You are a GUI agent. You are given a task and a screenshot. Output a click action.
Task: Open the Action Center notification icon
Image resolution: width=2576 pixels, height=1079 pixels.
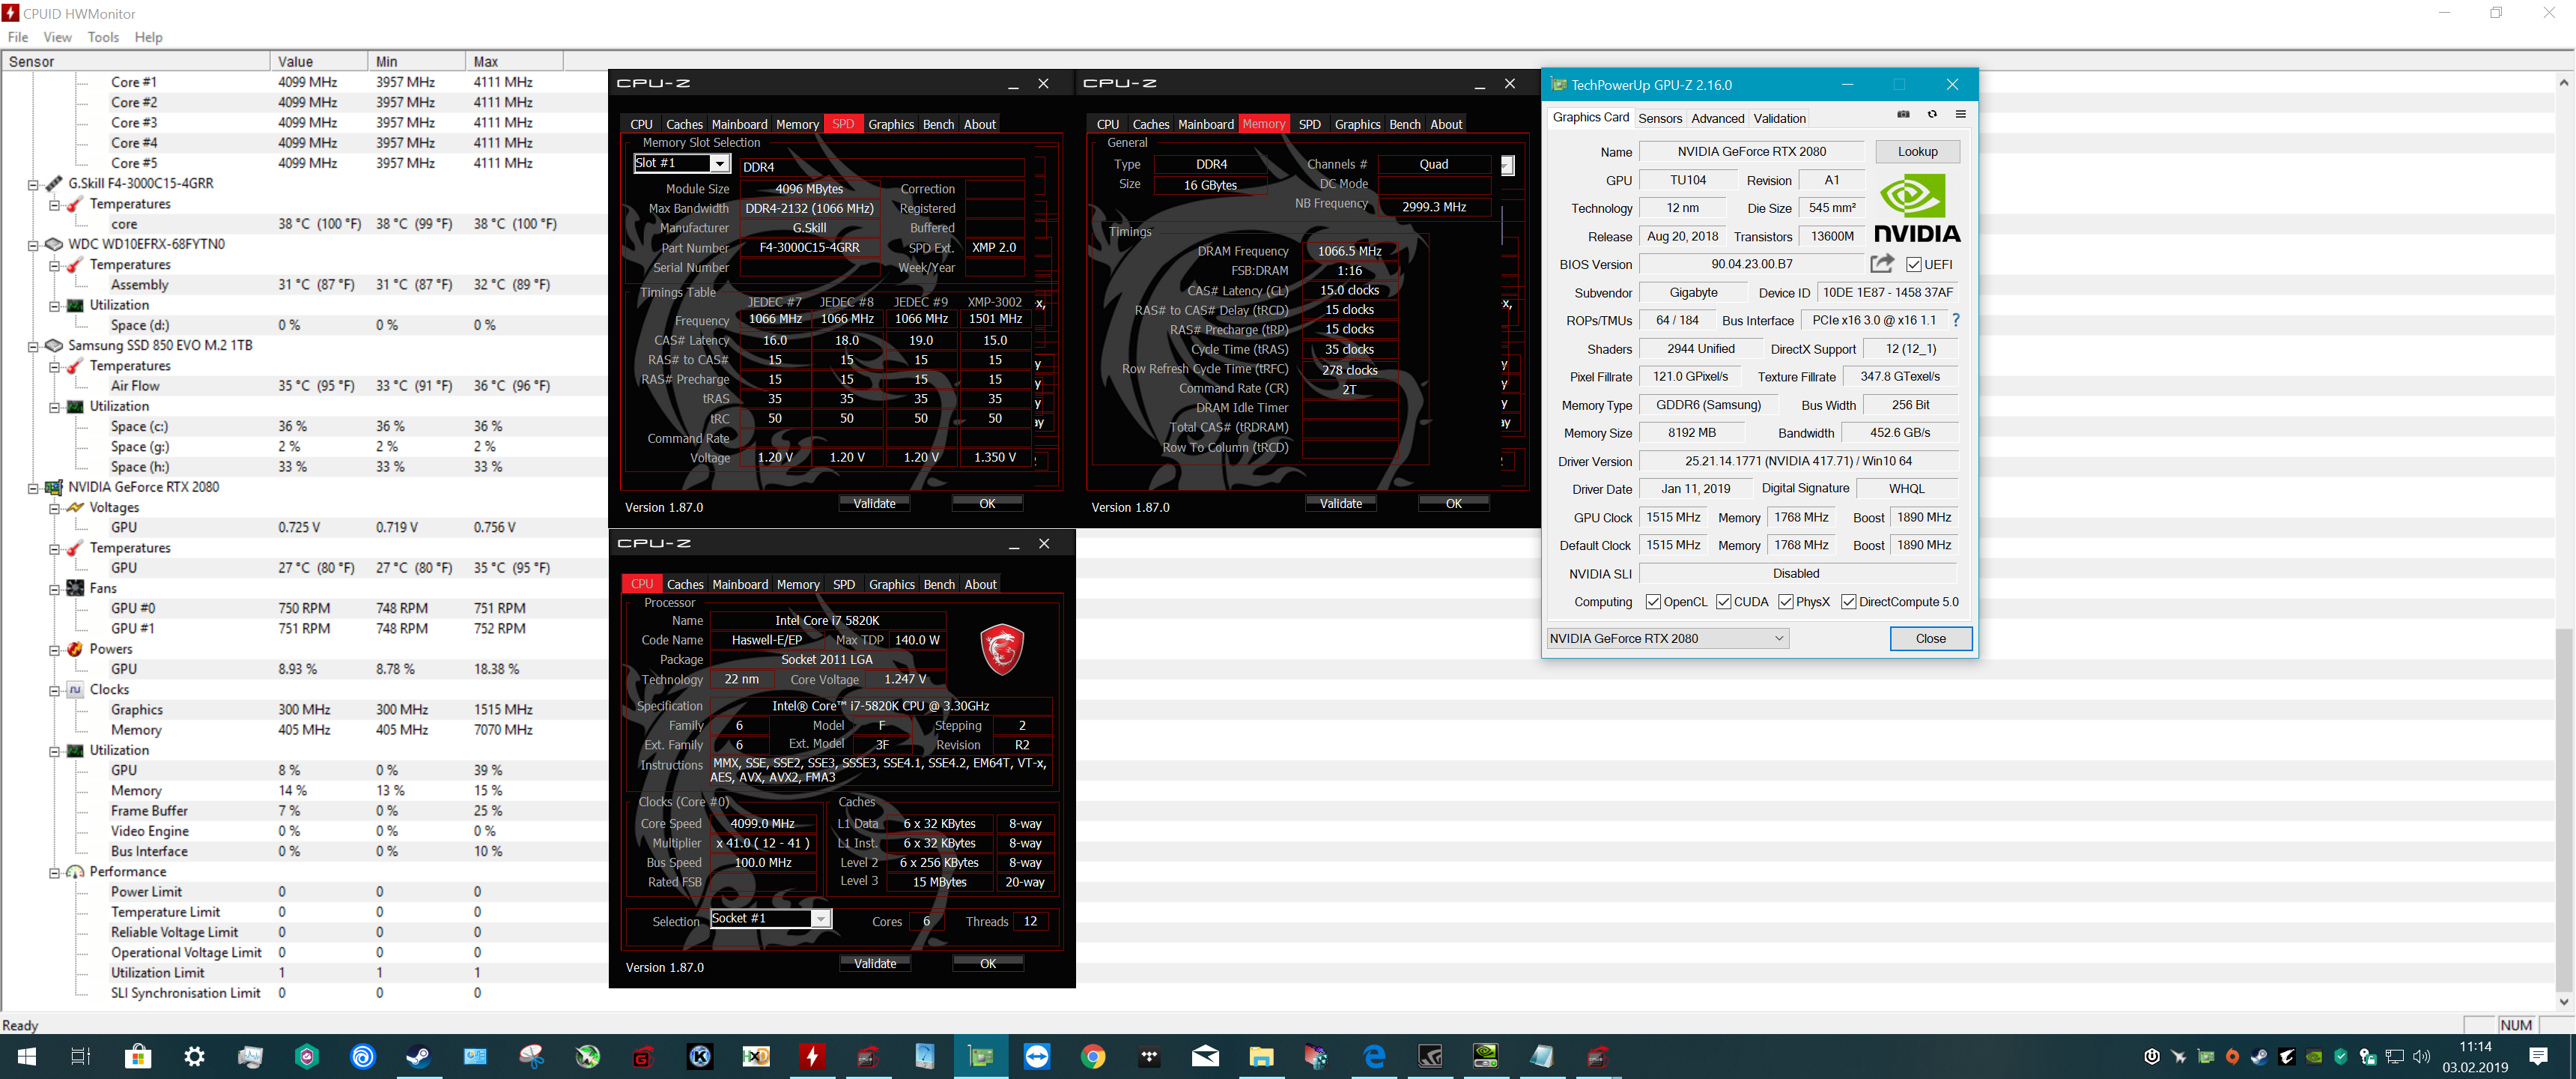[x=2538, y=1057]
